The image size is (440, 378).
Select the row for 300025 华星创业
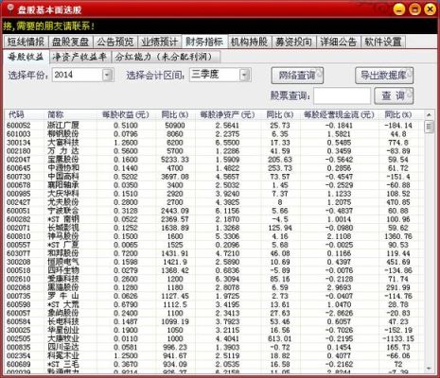coord(214,330)
